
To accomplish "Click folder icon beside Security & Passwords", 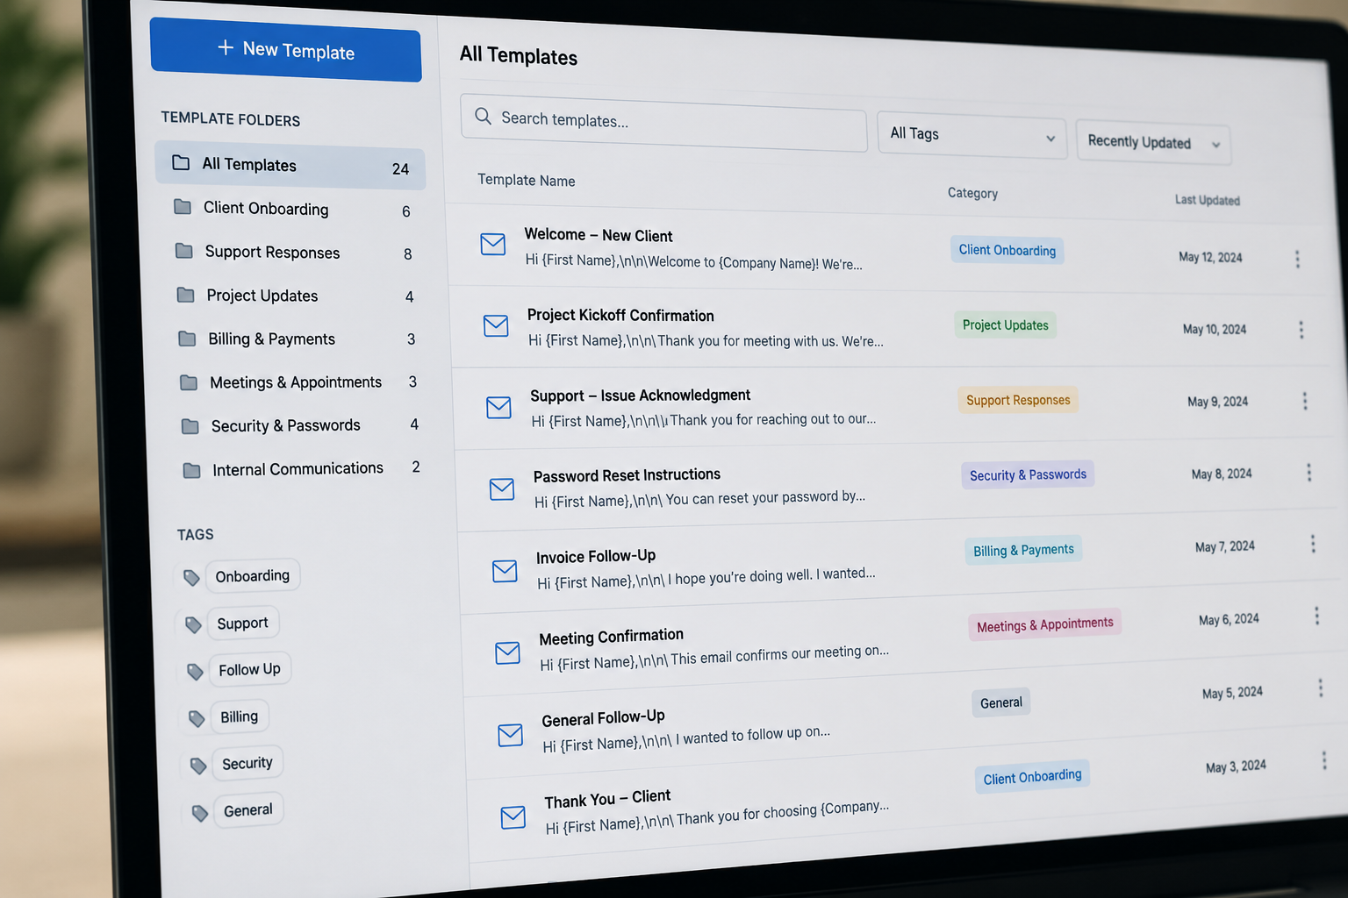I will [190, 426].
